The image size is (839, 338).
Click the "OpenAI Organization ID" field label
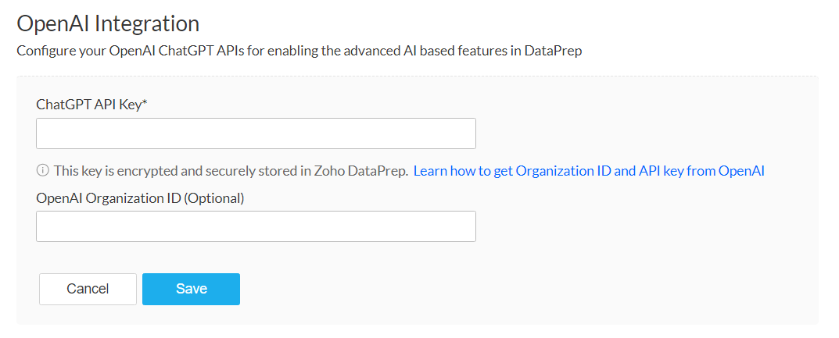(108, 198)
